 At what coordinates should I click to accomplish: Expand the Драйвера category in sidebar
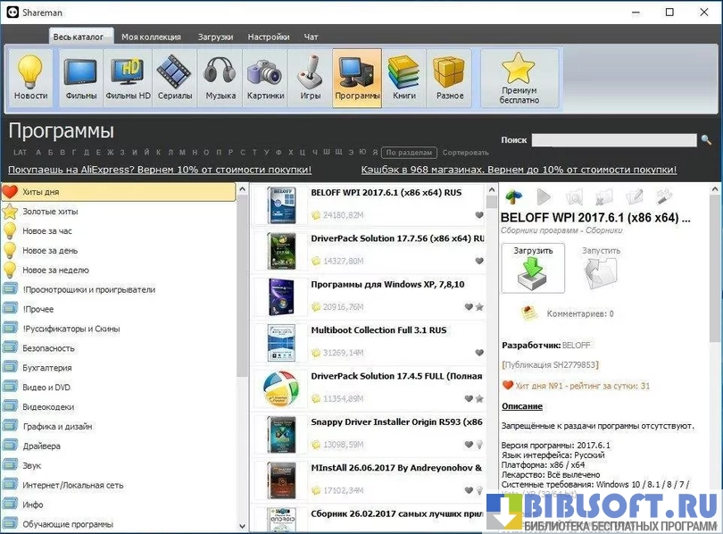(41, 446)
